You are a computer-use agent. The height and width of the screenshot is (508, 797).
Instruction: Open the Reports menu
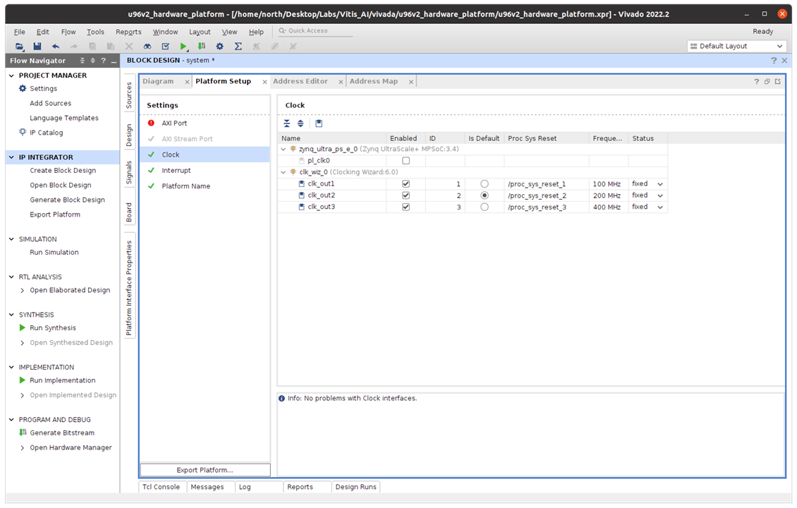(x=128, y=32)
